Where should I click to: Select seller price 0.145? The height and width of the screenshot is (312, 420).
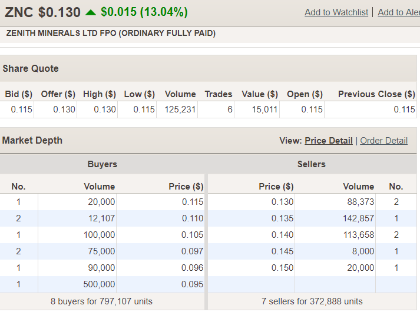282,251
